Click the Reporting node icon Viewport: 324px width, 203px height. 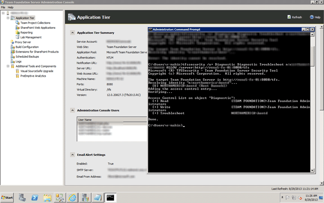coord(18,32)
